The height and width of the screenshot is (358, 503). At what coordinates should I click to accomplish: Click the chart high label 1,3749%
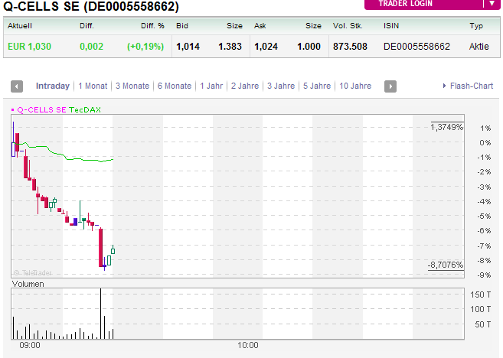(x=447, y=127)
